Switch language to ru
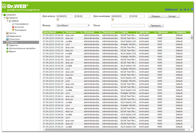 (185, 9)
